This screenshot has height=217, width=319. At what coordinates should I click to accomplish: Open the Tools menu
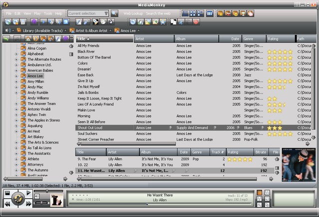(48, 13)
